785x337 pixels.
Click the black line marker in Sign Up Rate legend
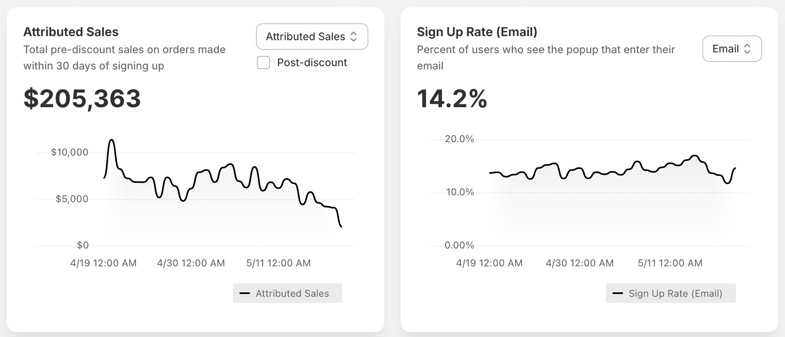[618, 293]
